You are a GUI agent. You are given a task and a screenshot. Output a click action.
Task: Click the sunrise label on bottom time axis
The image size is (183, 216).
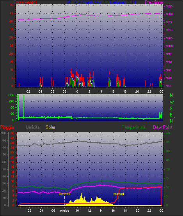point(64,211)
